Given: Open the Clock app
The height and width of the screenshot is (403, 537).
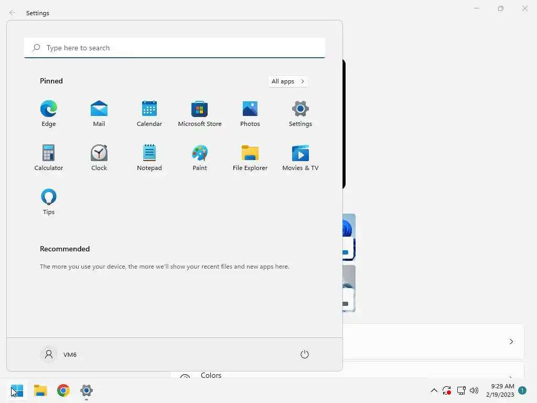Looking at the screenshot, I should (x=99, y=158).
